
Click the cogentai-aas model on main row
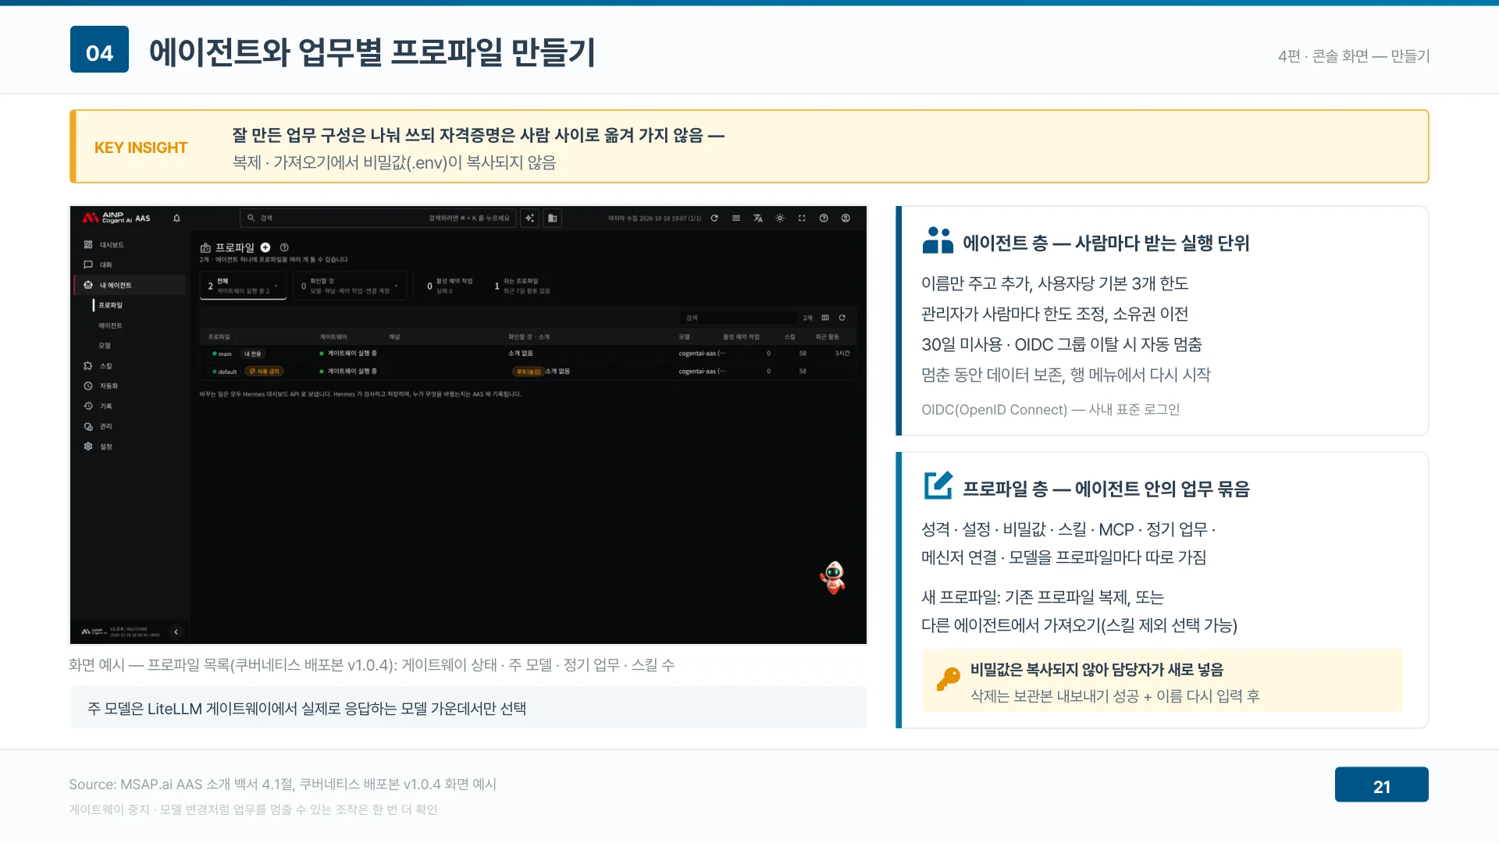(702, 354)
